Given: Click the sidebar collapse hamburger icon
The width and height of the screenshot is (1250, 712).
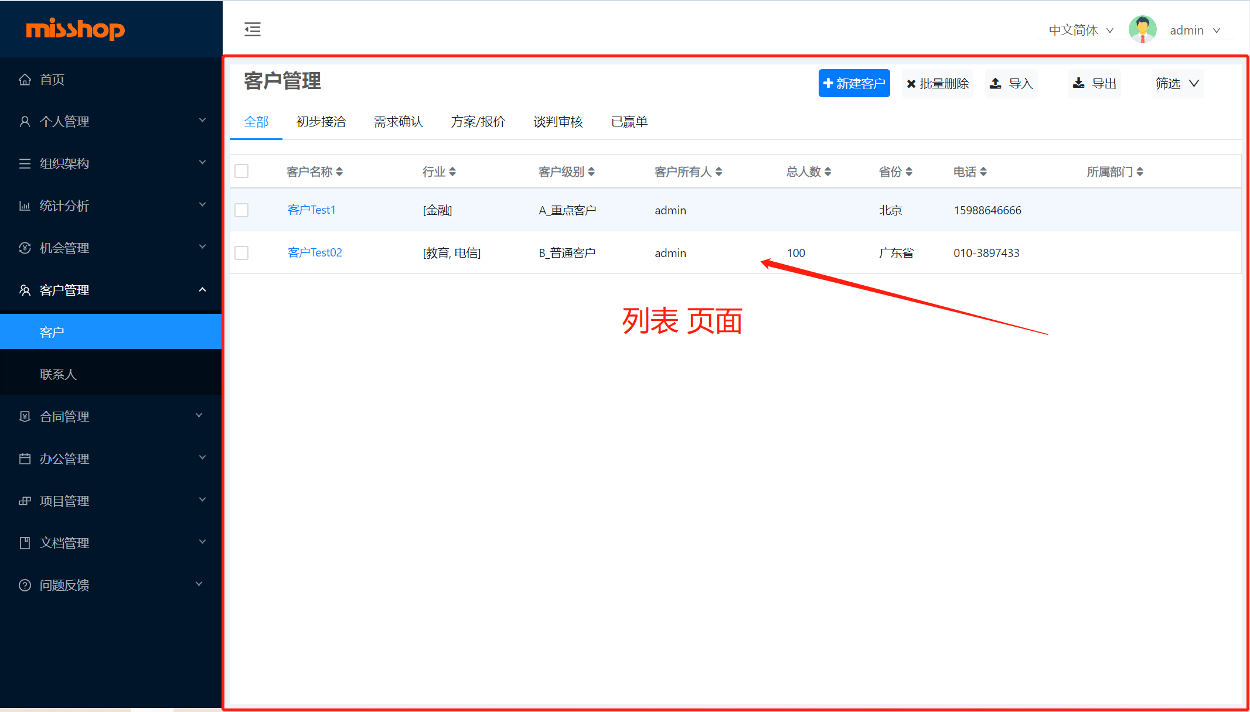Looking at the screenshot, I should pos(253,29).
